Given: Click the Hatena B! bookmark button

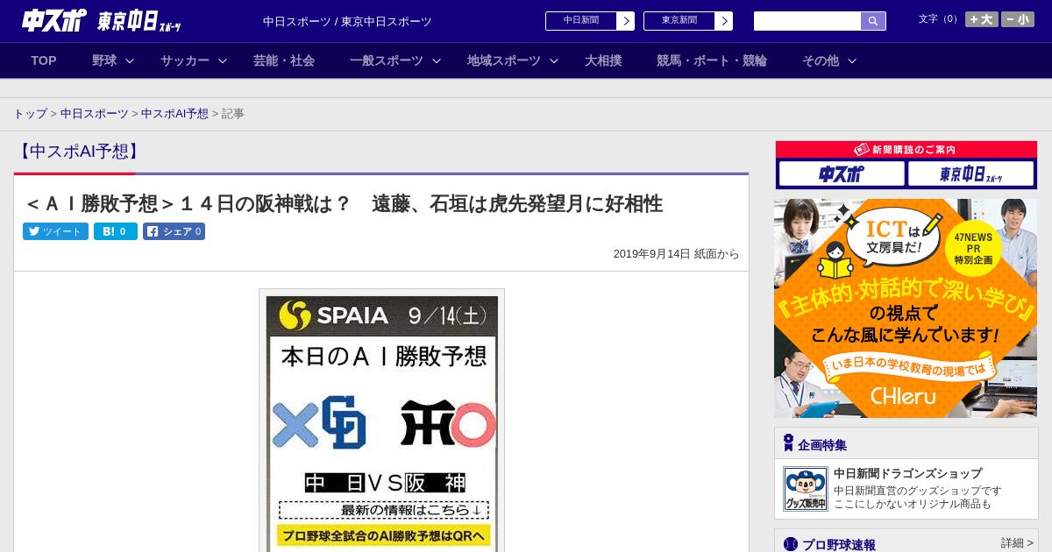Looking at the screenshot, I should click(116, 231).
